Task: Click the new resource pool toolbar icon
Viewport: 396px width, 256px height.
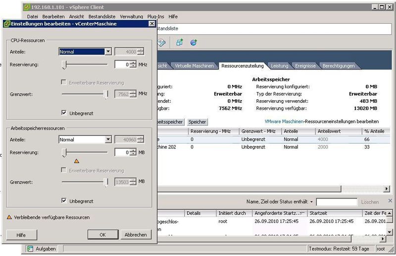Action: [x=179, y=43]
